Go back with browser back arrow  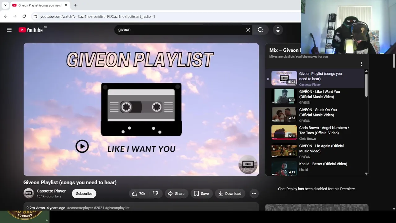(x=6, y=16)
